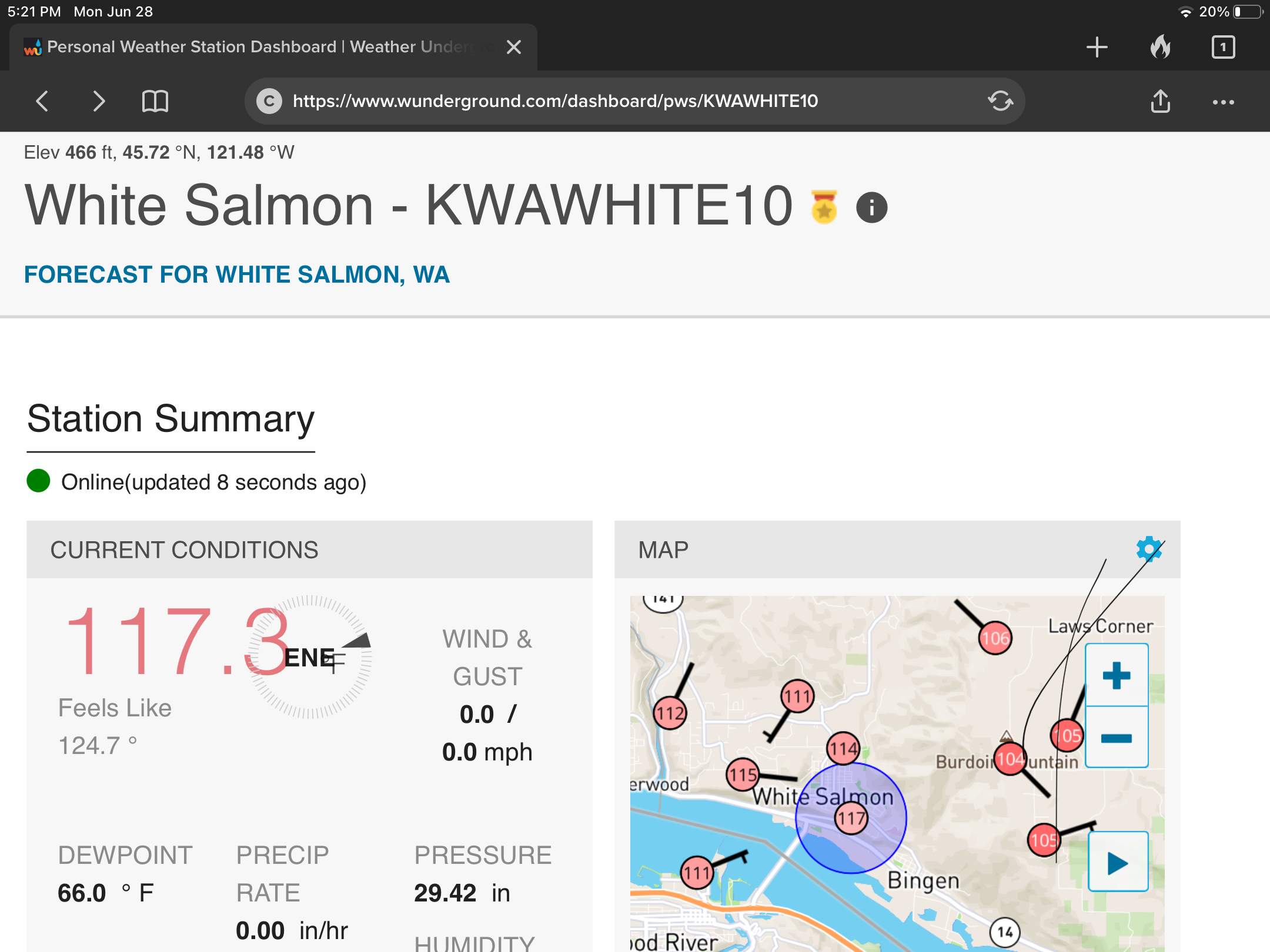Tap the Laws Corner label on the map
Image resolution: width=1270 pixels, height=952 pixels.
tap(1101, 626)
